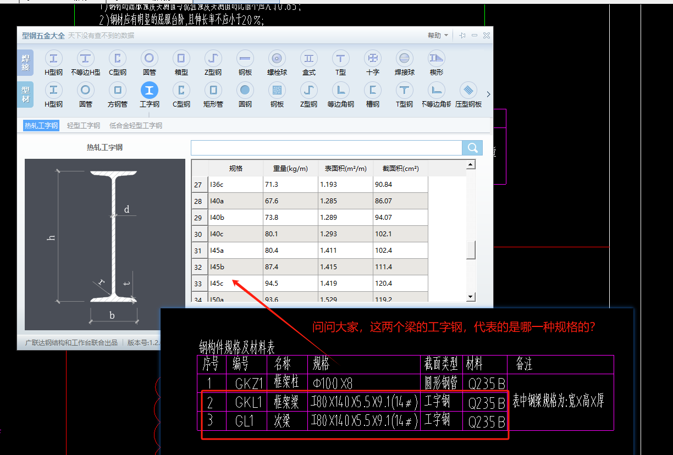673x455 pixels.
Task: Select row I40a in table
Action: 310,201
